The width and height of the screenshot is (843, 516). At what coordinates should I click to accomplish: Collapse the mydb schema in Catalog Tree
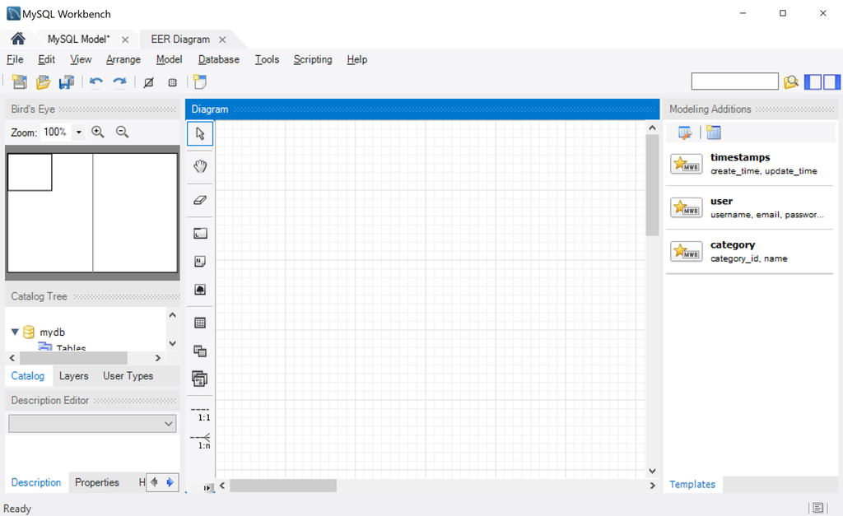(x=15, y=332)
